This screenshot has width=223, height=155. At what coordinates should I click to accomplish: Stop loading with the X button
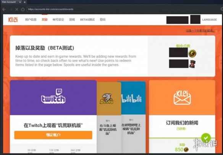pyautogui.click(x=17, y=10)
